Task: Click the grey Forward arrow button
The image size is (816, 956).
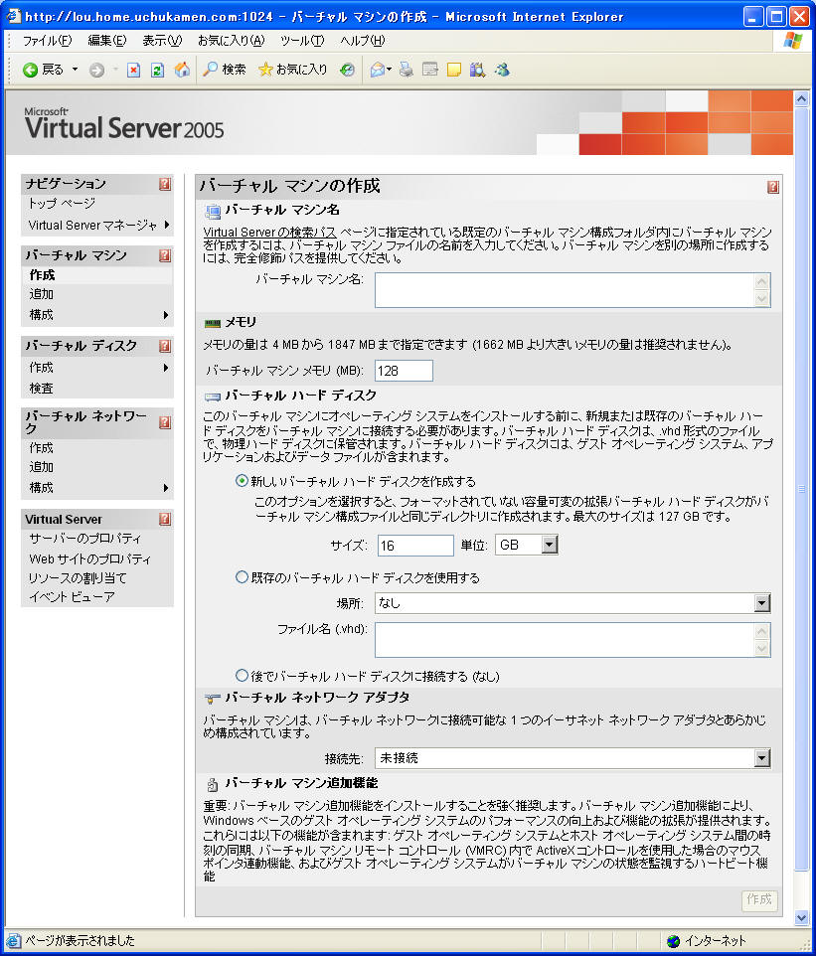Action: pos(96,71)
